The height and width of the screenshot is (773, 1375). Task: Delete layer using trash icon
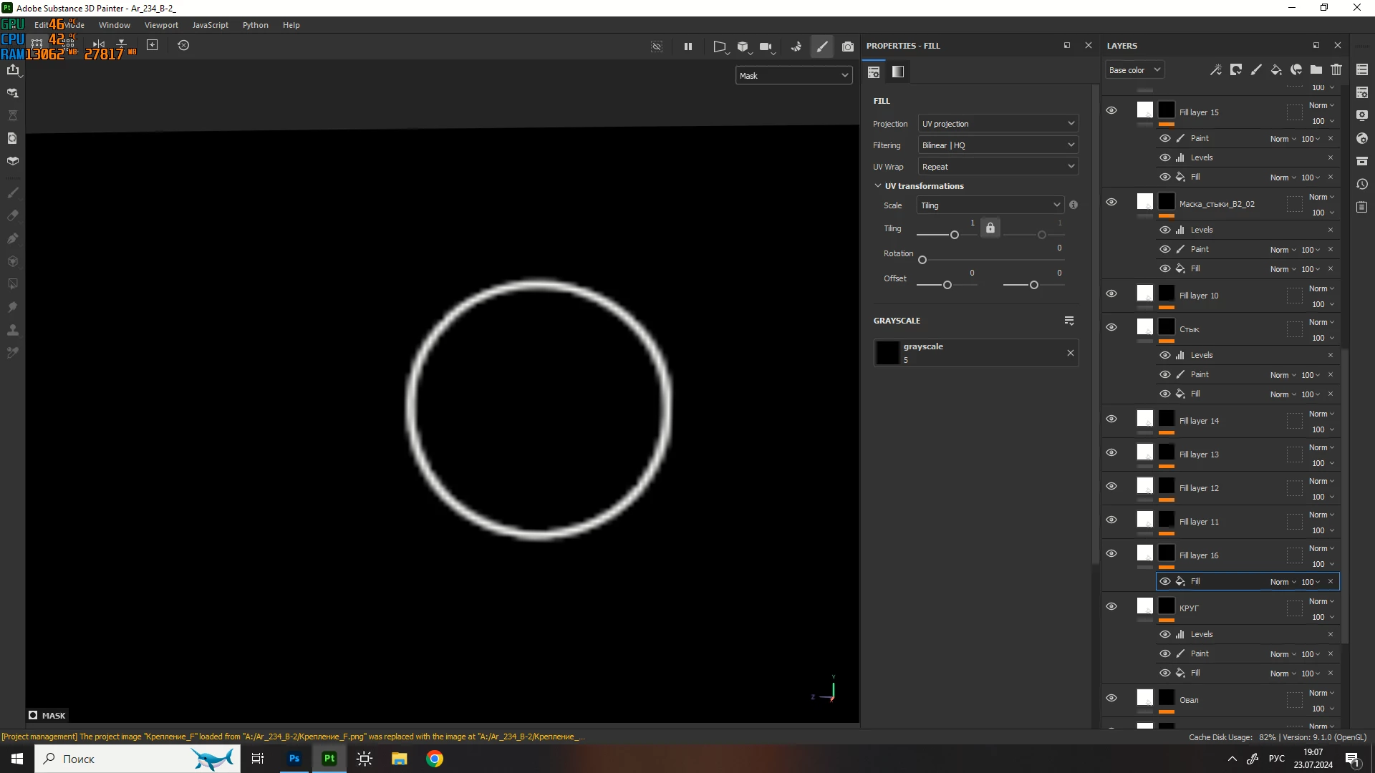pyautogui.click(x=1336, y=69)
